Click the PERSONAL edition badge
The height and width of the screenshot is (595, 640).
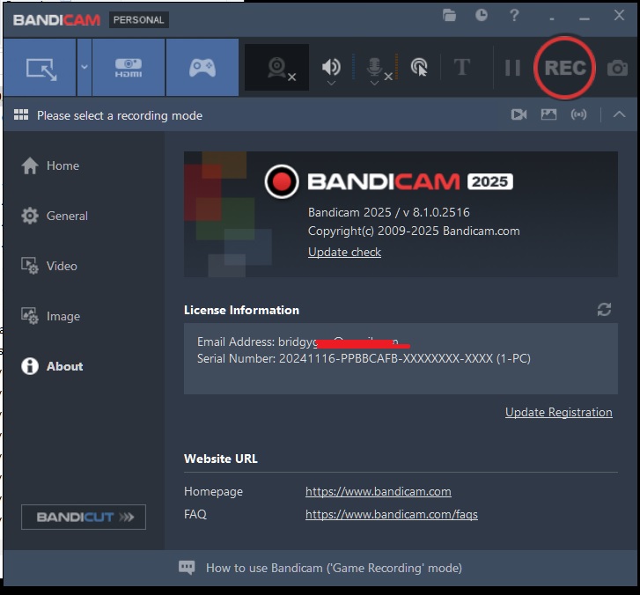point(139,20)
